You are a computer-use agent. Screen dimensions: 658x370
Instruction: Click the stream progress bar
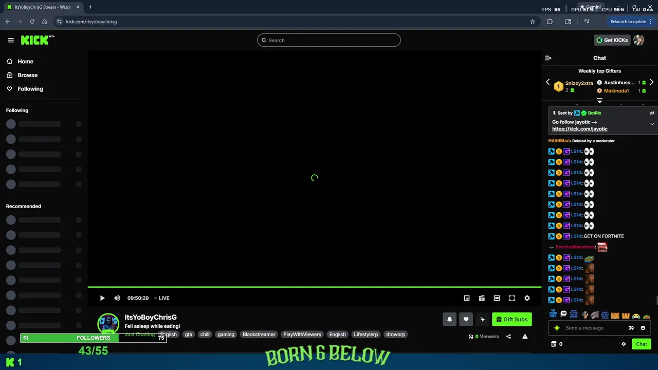coord(315,287)
